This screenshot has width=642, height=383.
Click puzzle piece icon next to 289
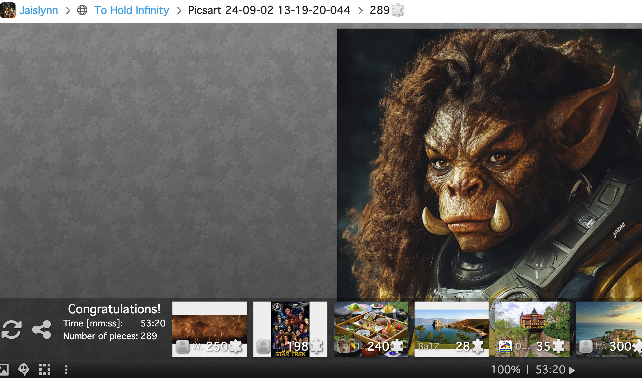point(397,10)
